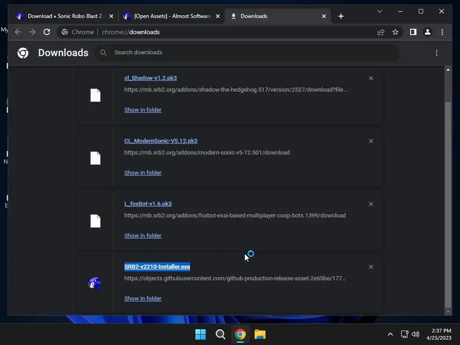Open the Windows Start menu
The width and height of the screenshot is (460, 345).
(x=201, y=334)
